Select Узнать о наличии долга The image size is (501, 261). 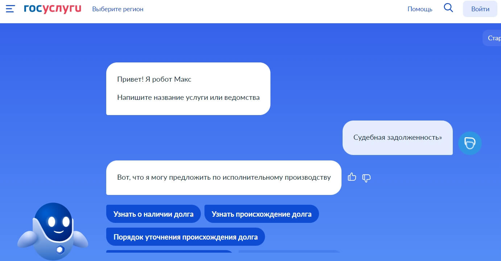coord(153,214)
